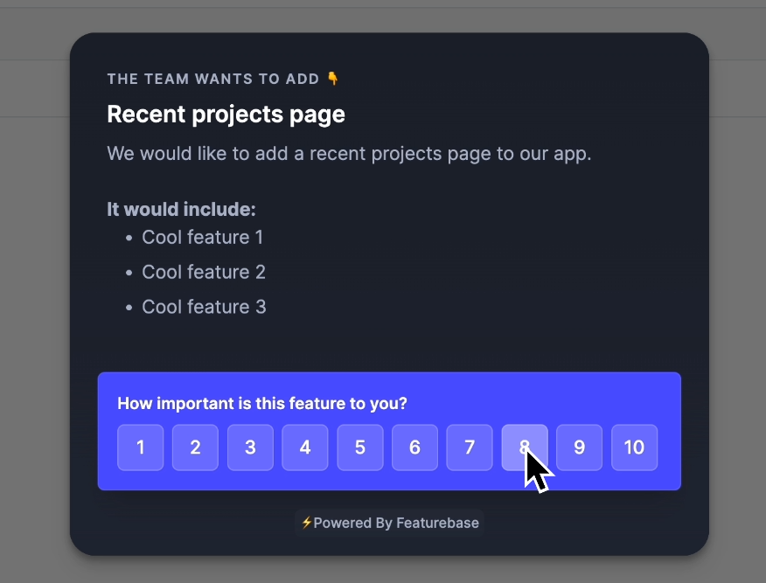This screenshot has width=766, height=583.
Task: Choose importance score 3
Action: coord(250,448)
